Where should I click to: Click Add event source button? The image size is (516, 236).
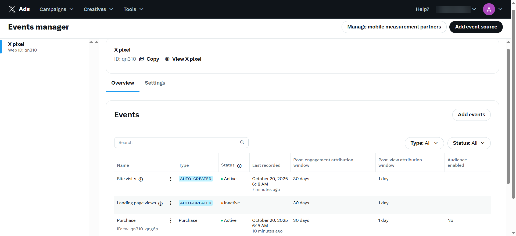click(x=476, y=27)
